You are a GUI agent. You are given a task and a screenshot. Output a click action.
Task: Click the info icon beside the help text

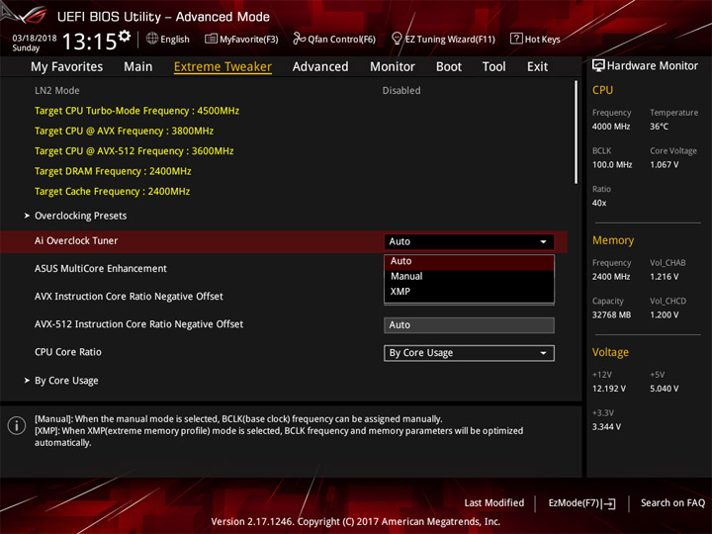(x=17, y=425)
